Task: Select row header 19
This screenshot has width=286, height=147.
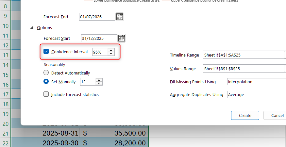Action: (5, 114)
